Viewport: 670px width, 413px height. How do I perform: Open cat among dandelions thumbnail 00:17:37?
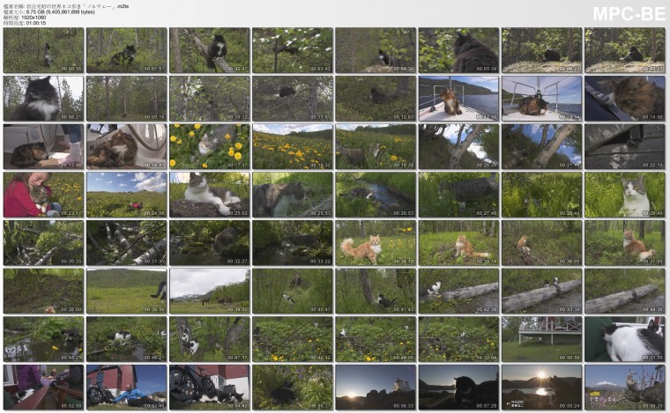[210, 147]
